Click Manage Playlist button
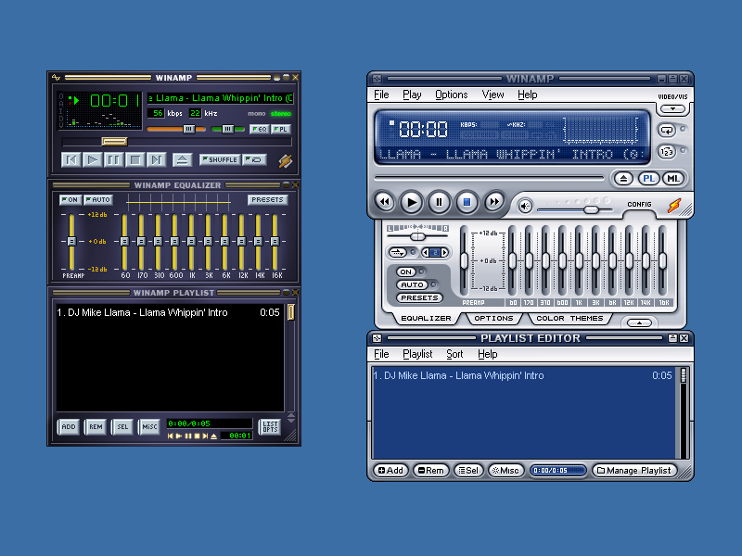The height and width of the screenshot is (556, 742). coord(634,471)
